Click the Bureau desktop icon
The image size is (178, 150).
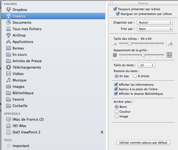pos(9,48)
